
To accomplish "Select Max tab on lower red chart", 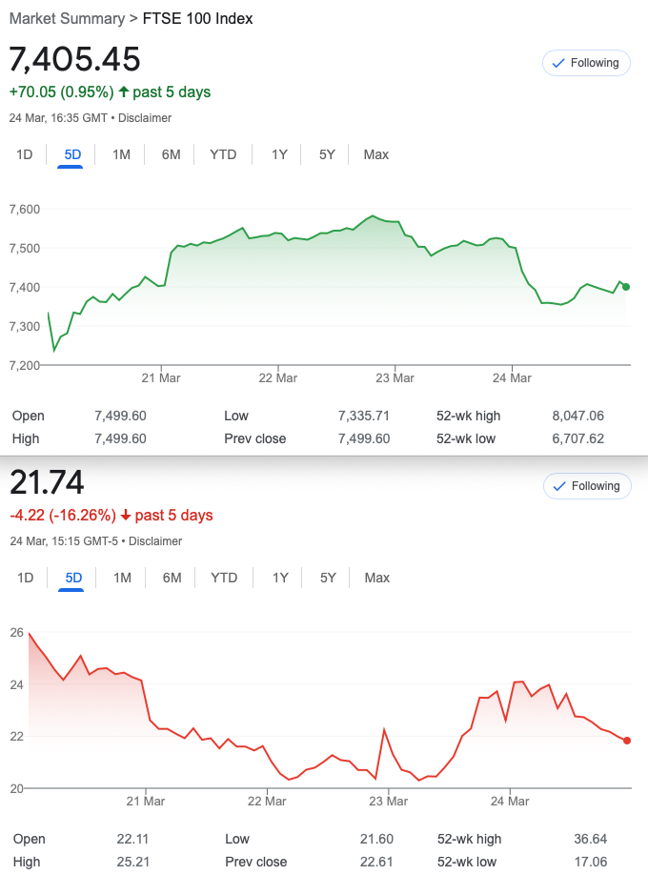I will [376, 578].
